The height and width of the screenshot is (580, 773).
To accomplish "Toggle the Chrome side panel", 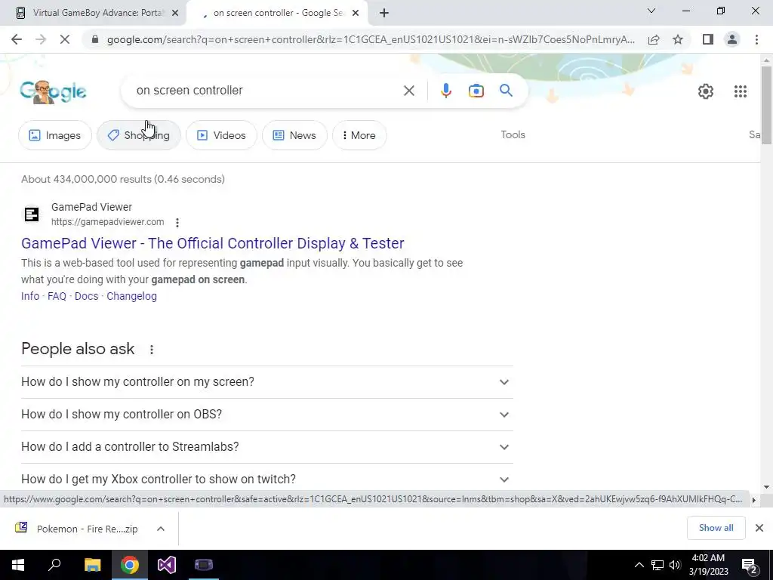I will tap(708, 39).
